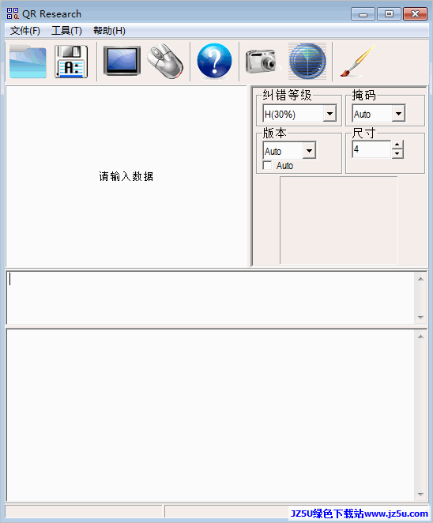This screenshot has height=523, width=433.
Task: Increase 尺寸 value with up arrow
Action: coord(397,145)
